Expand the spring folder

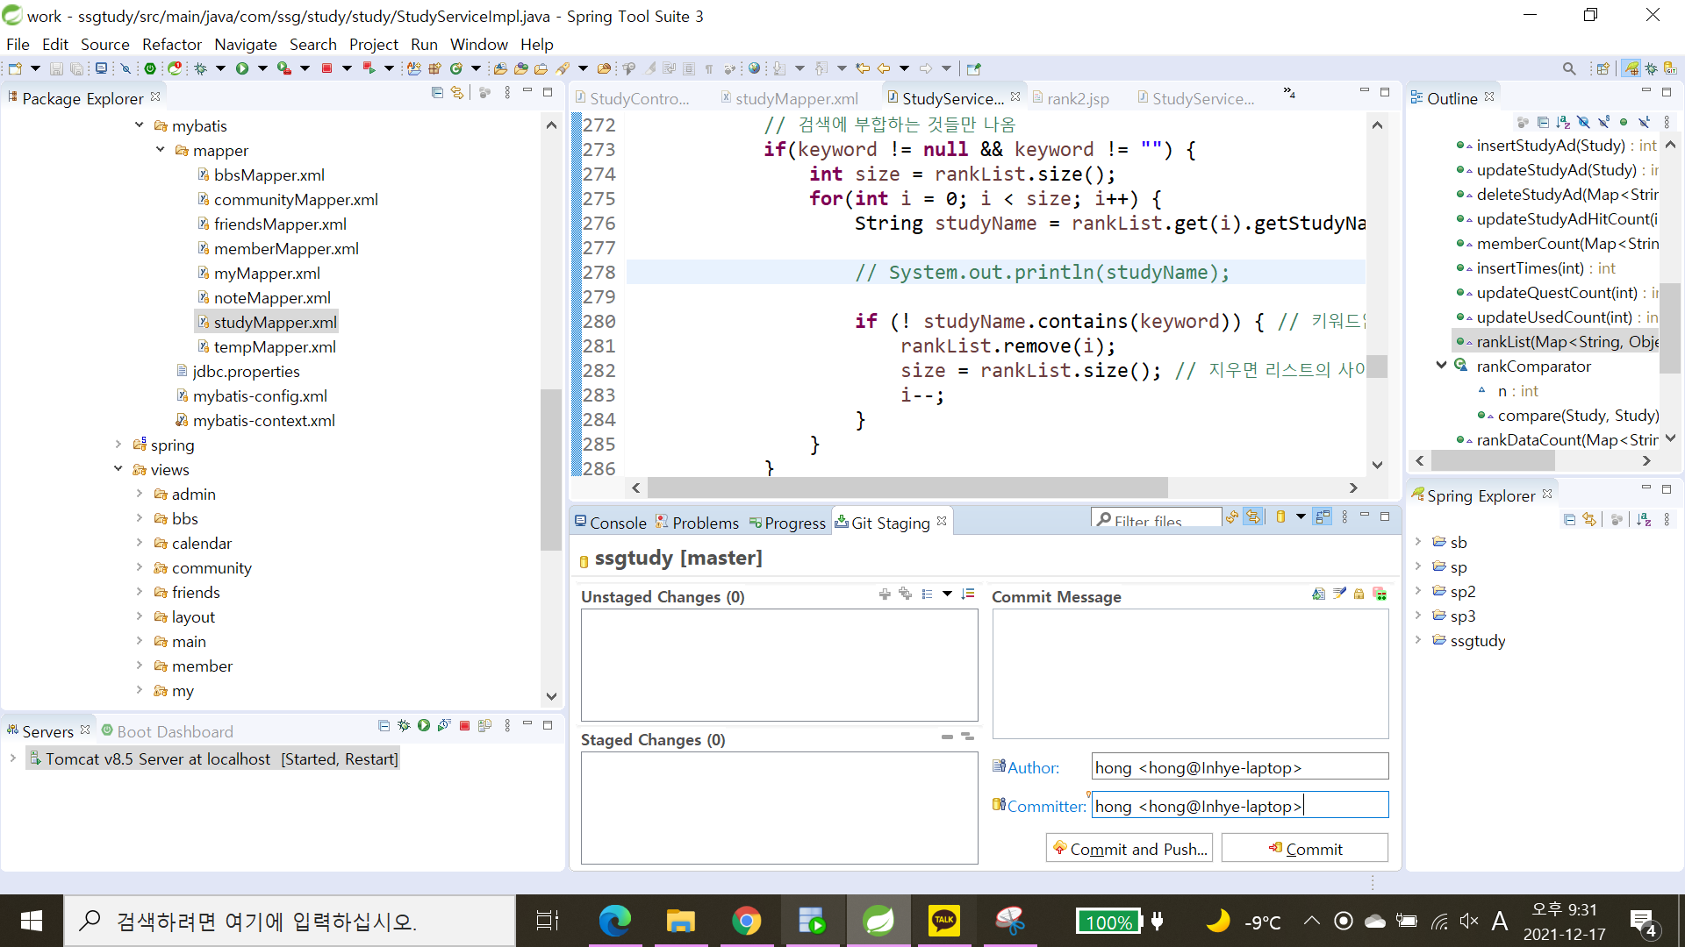118,445
